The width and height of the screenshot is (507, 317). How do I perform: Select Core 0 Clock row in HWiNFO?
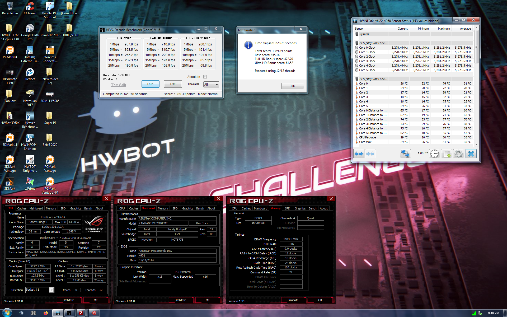[414, 48]
